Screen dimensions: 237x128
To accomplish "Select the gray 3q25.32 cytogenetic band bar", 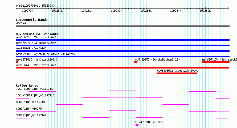I will [x=122, y=26].
